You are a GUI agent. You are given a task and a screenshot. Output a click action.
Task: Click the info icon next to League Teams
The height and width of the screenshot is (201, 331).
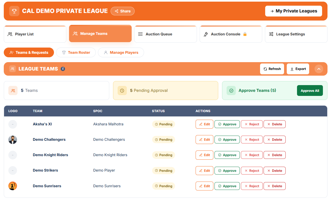(x=63, y=69)
